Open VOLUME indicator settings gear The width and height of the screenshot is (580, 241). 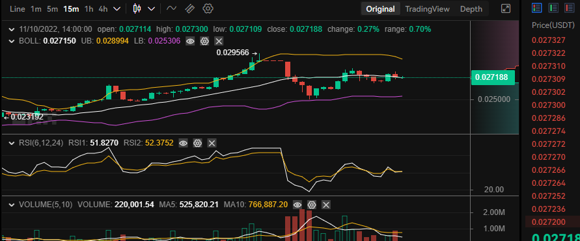pos(312,205)
